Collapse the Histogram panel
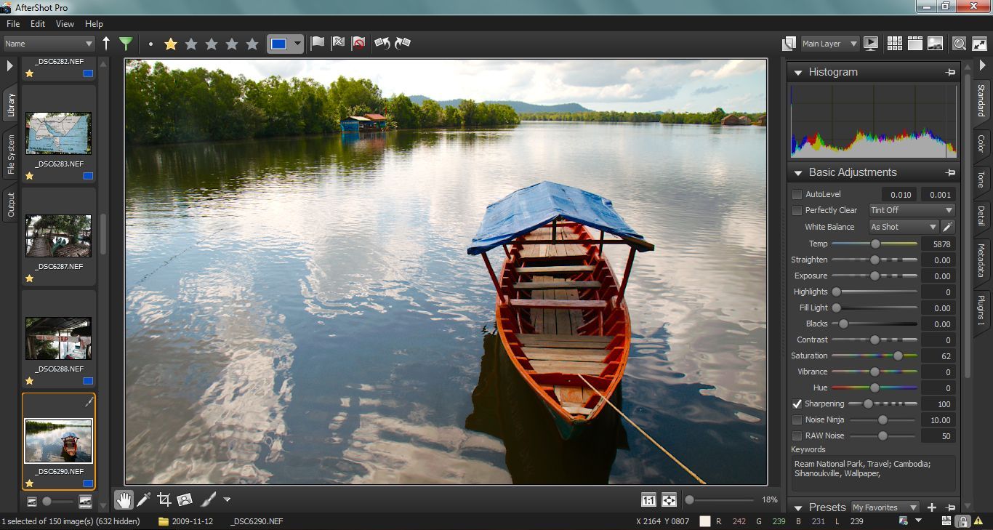Screen dimensions: 993x530 (x=798, y=73)
